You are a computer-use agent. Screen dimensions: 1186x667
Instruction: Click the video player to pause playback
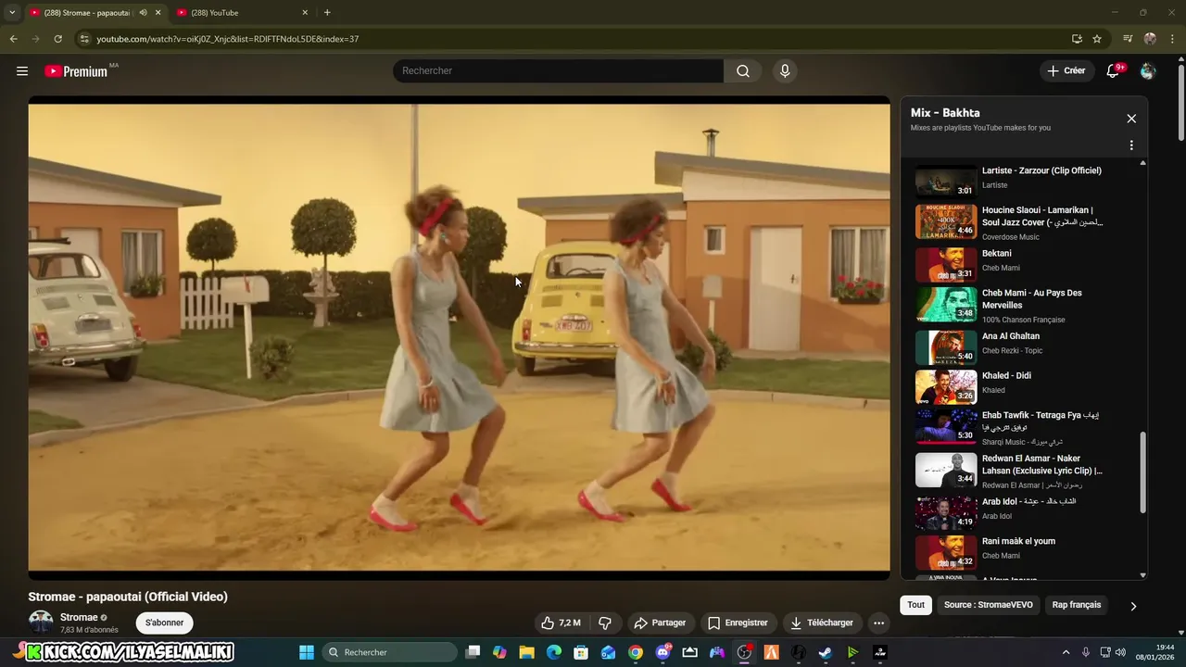click(x=459, y=337)
